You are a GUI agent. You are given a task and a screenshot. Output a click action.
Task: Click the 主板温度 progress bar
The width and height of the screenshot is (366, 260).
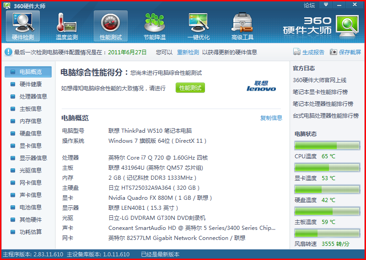click(x=327, y=211)
